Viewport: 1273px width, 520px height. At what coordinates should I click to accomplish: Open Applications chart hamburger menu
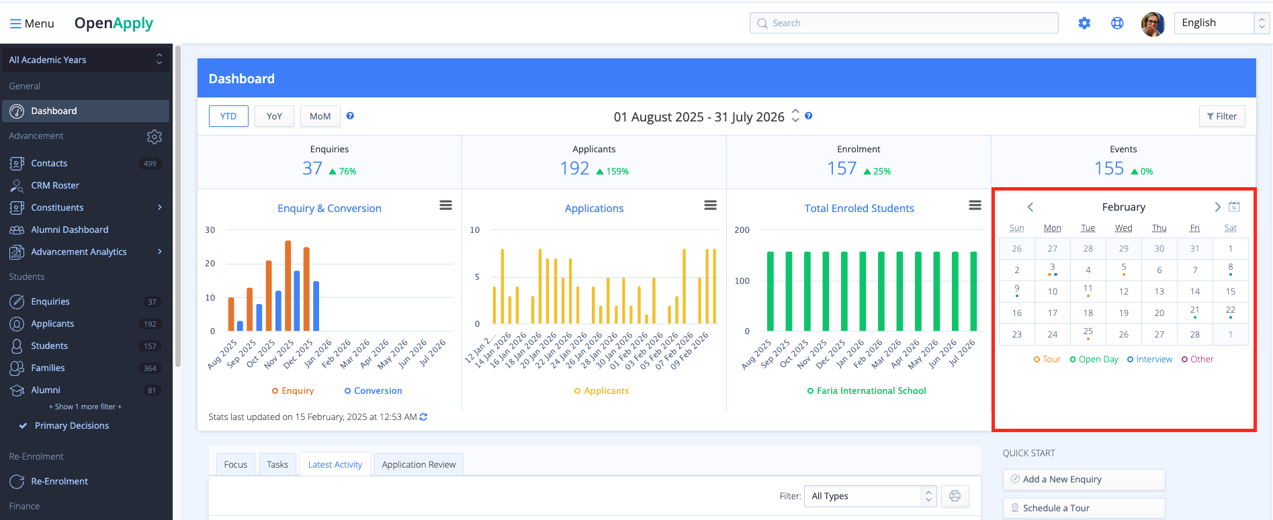[x=710, y=205]
